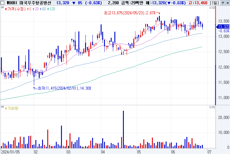This screenshot has height=154, width=230.
Task: Click the 04 month marker on date axis
Action: 103,152
